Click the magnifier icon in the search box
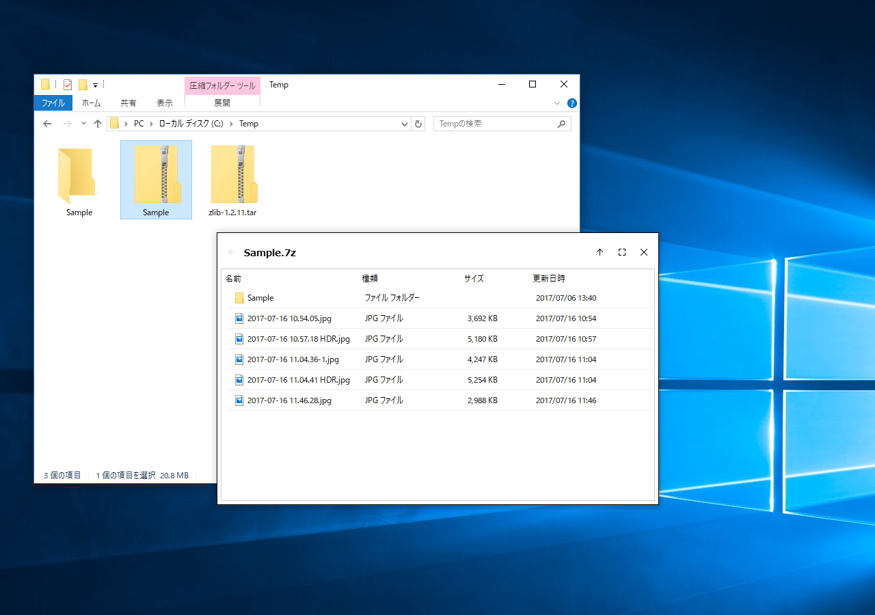 [x=561, y=124]
